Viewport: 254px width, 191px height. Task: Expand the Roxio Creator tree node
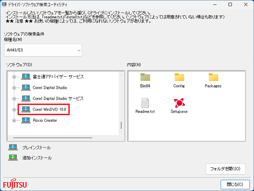(x=14, y=120)
